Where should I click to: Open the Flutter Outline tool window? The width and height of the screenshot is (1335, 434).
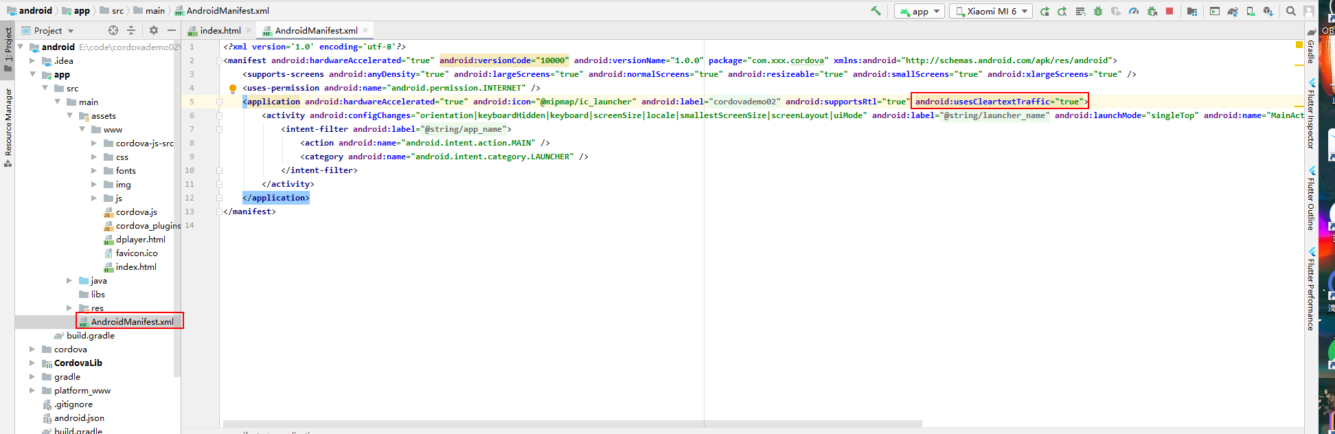[x=1311, y=198]
